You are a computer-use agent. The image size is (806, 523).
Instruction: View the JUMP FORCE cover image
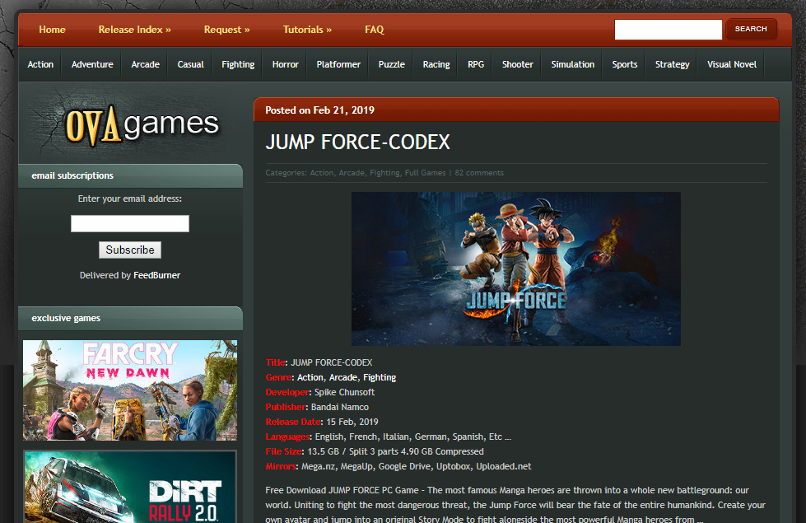point(516,269)
